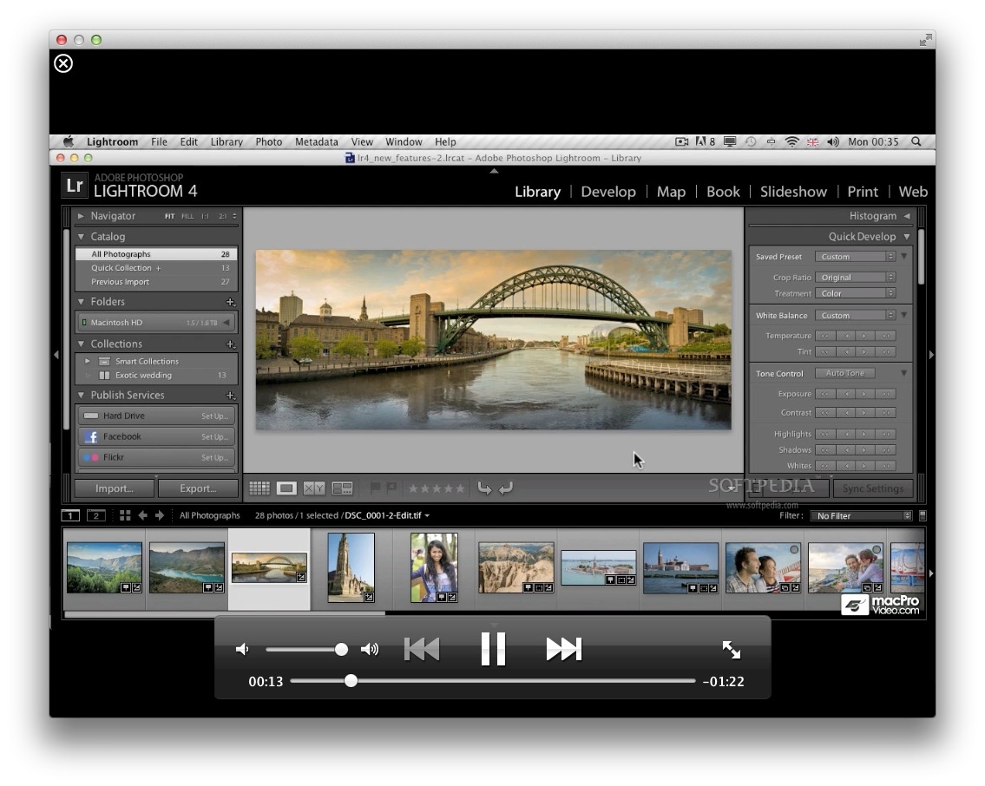The height and width of the screenshot is (786, 985).
Task: Go back with filmstrip left arrow
Action: click(142, 515)
